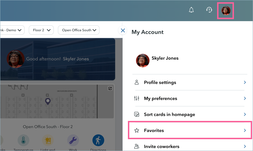Click the My preferences sliders icon
Image resolution: width=253 pixels, height=151 pixels.
(137, 98)
